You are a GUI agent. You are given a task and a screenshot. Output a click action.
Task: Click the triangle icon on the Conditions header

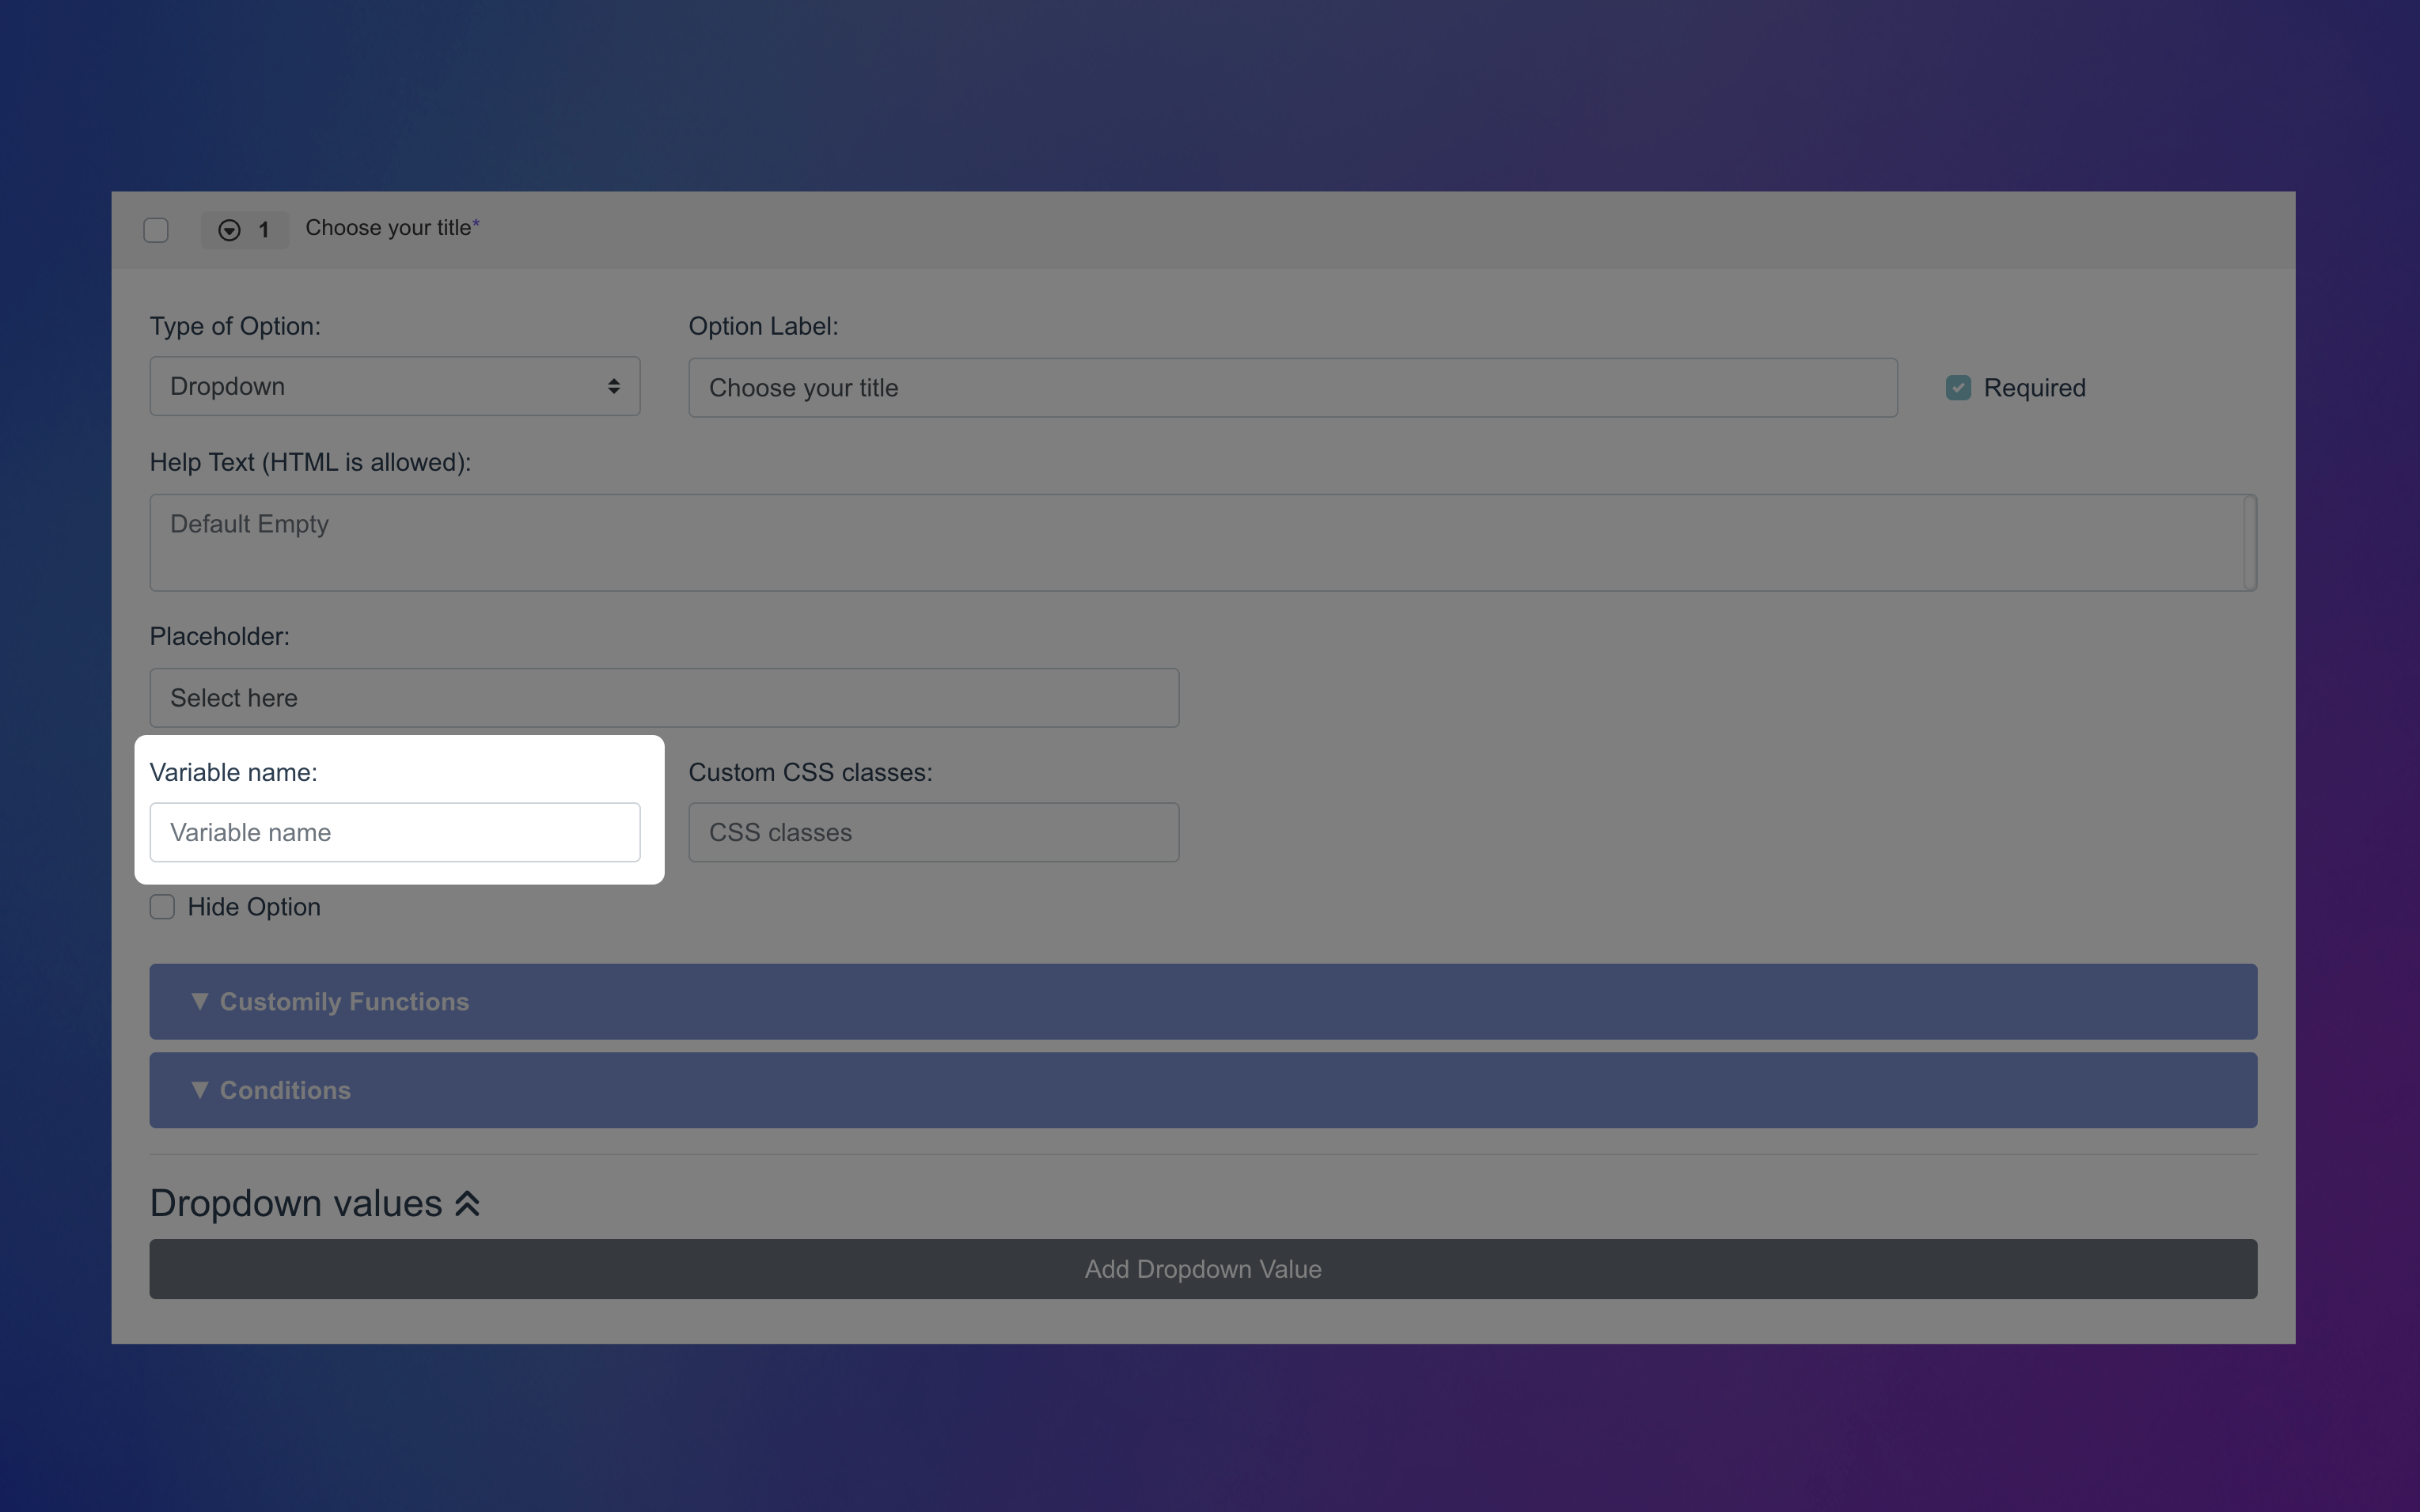(200, 1090)
